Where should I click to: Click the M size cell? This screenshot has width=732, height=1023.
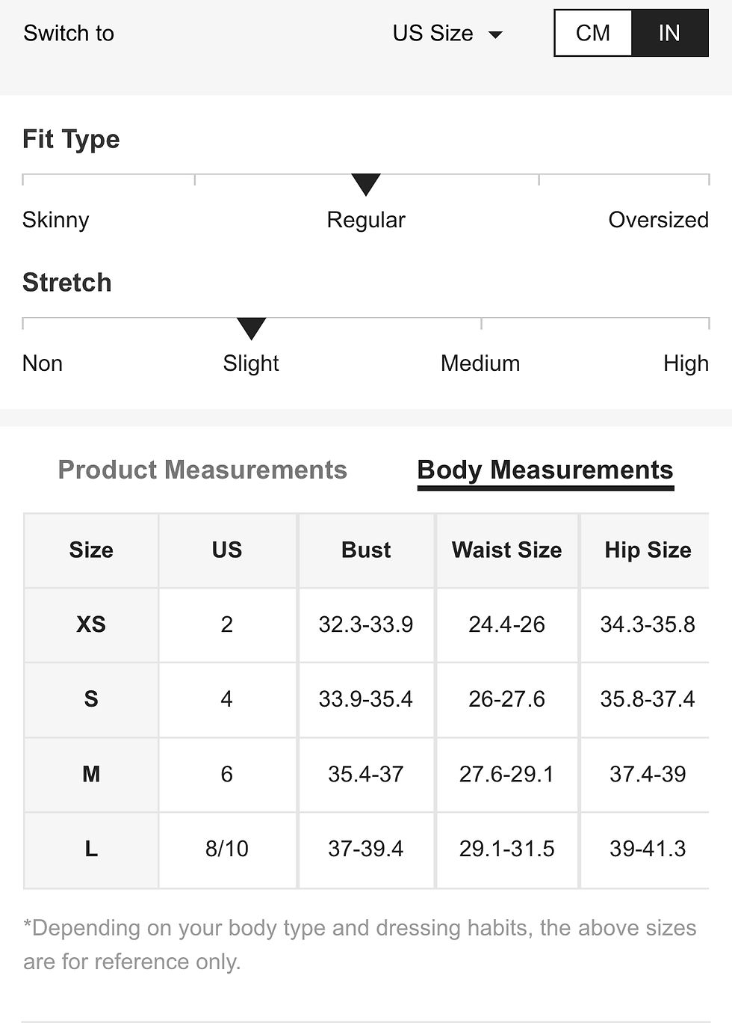point(91,774)
